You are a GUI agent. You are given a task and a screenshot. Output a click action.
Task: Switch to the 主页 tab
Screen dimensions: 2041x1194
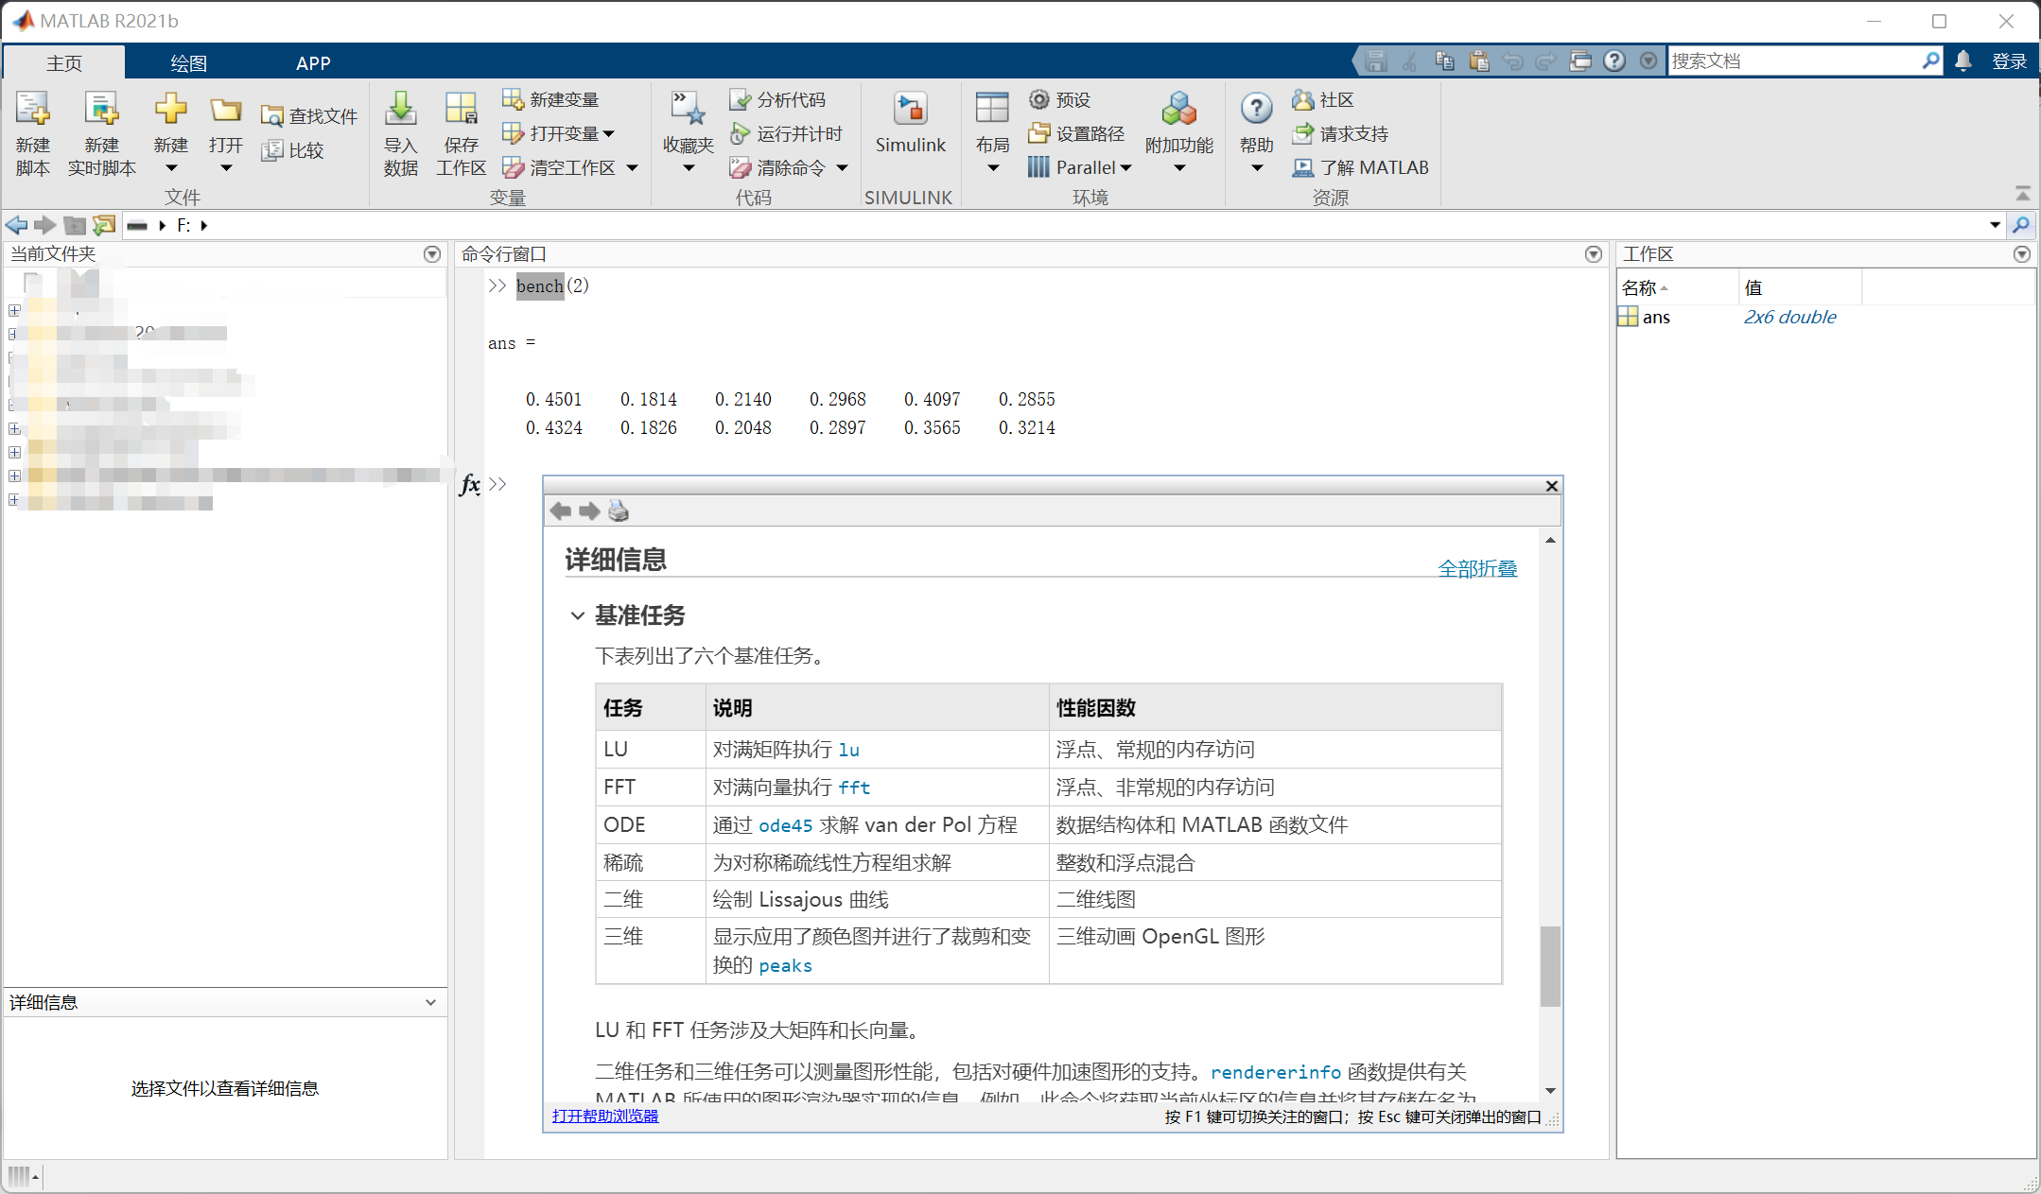point(64,62)
